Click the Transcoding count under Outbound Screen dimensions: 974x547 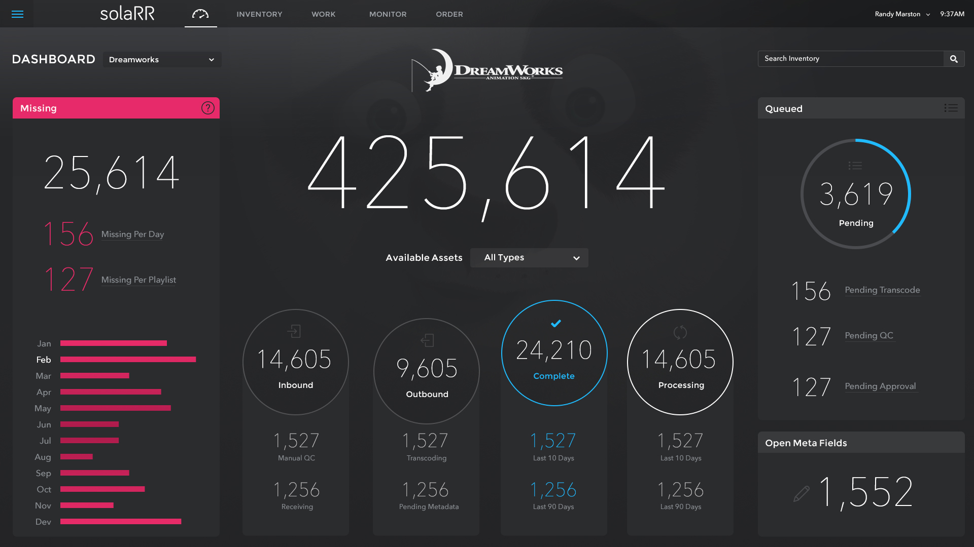tap(426, 441)
